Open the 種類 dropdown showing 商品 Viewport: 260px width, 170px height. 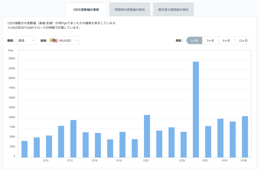(x=26, y=40)
